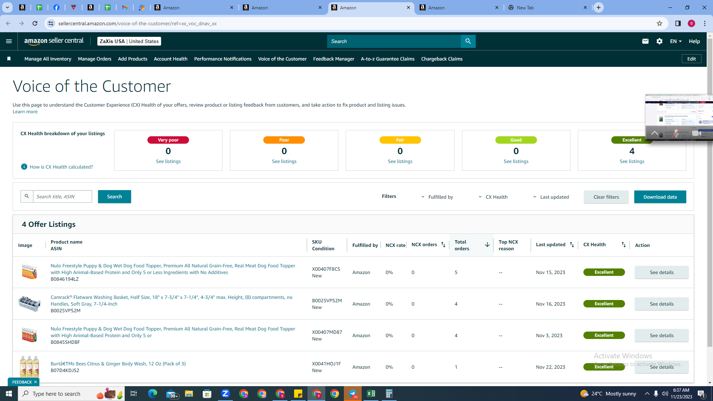
Task: Sort table by NCX orders
Action: [443, 245]
